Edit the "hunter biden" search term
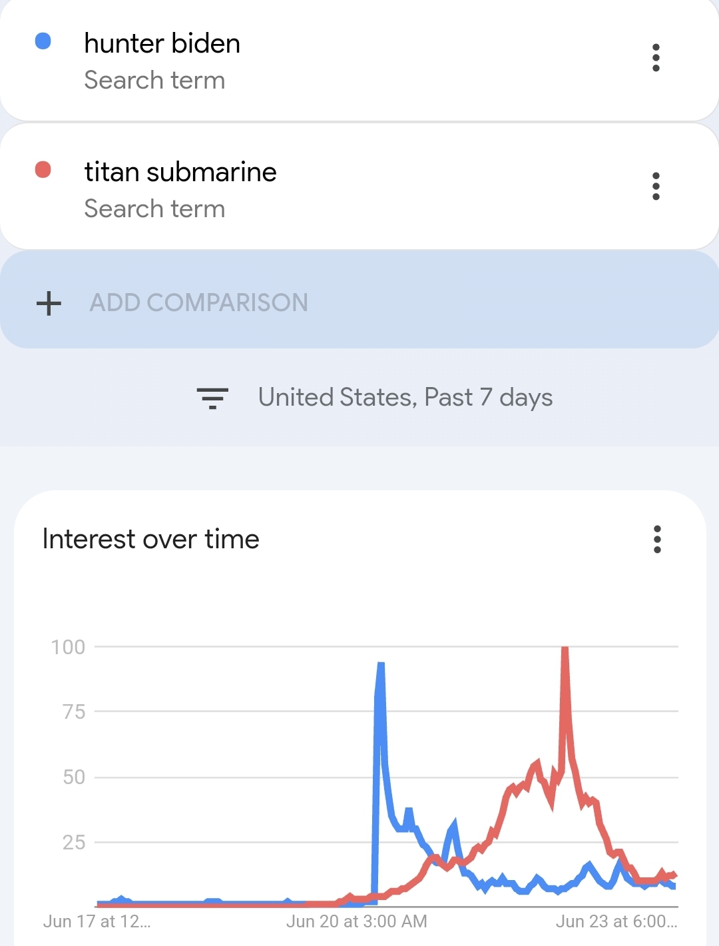Image resolution: width=719 pixels, height=946 pixels. pos(162,44)
